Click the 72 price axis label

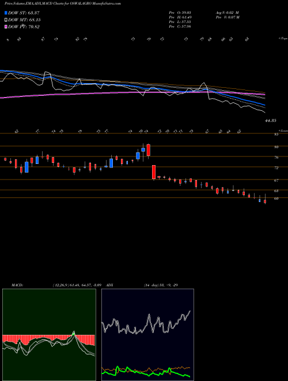pyautogui.click(x=276, y=167)
